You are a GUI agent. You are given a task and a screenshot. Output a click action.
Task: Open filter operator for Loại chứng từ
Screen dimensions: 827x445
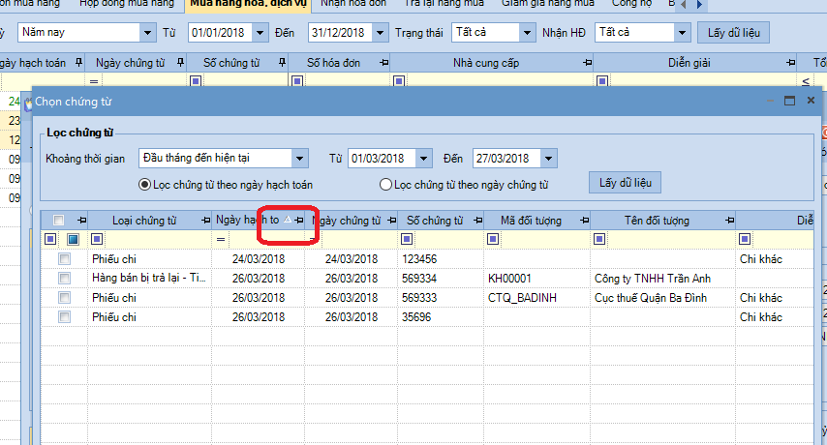tap(97, 240)
